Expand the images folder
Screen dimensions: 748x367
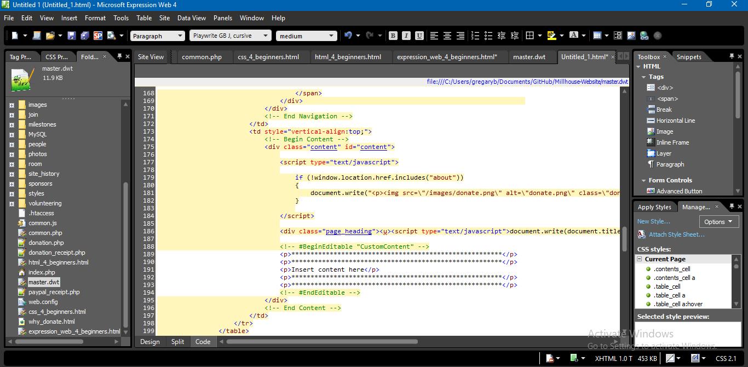pyautogui.click(x=11, y=105)
